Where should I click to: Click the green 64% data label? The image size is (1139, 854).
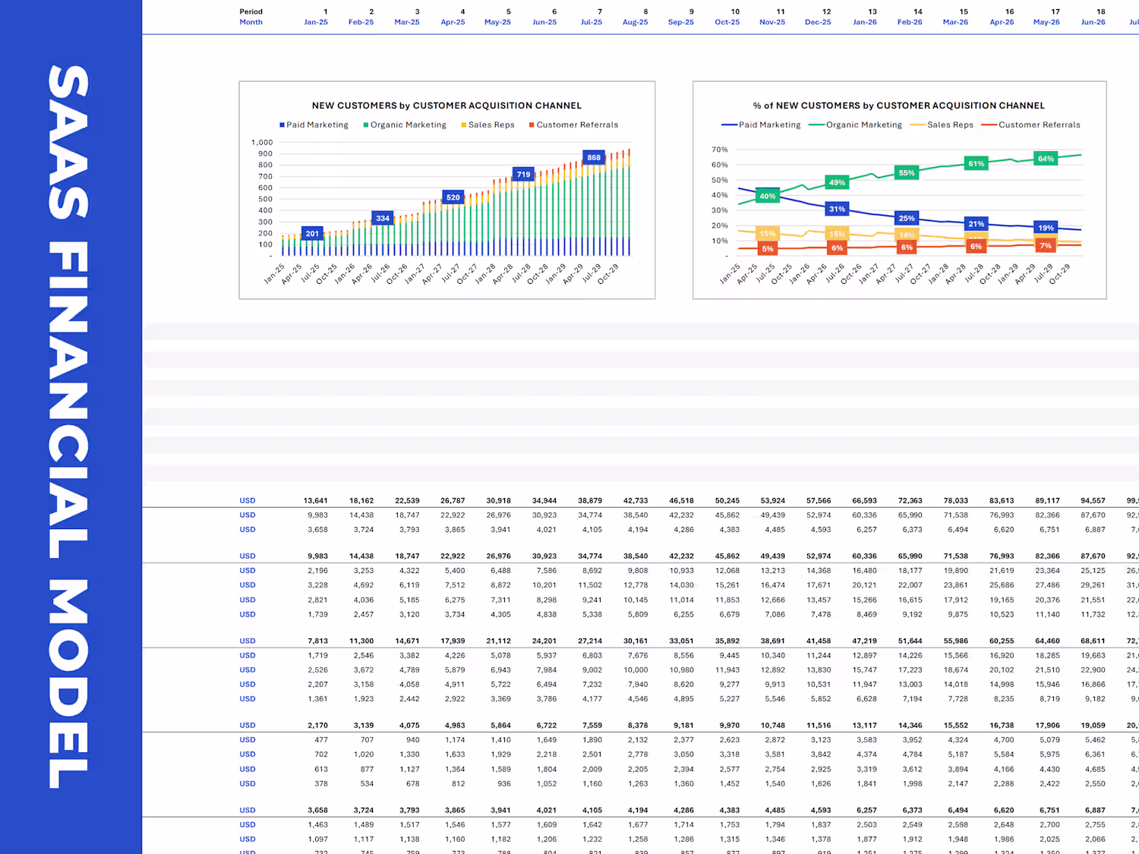[1046, 159]
